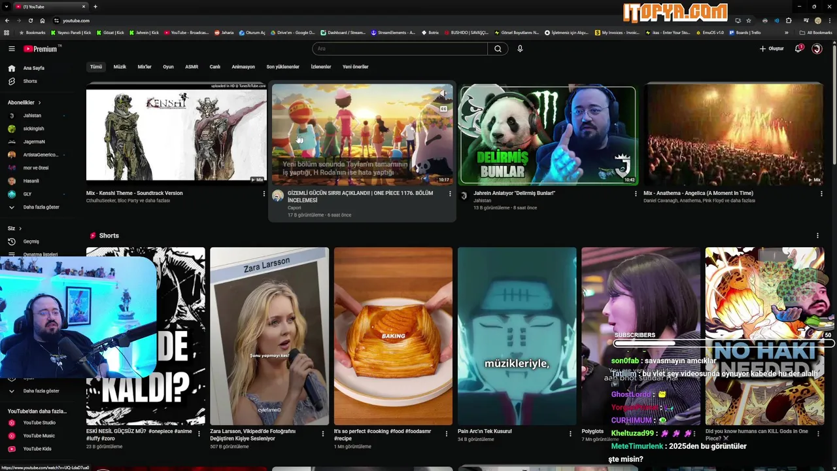Click the Oluştur create button
This screenshot has width=837, height=471.
coord(772,48)
